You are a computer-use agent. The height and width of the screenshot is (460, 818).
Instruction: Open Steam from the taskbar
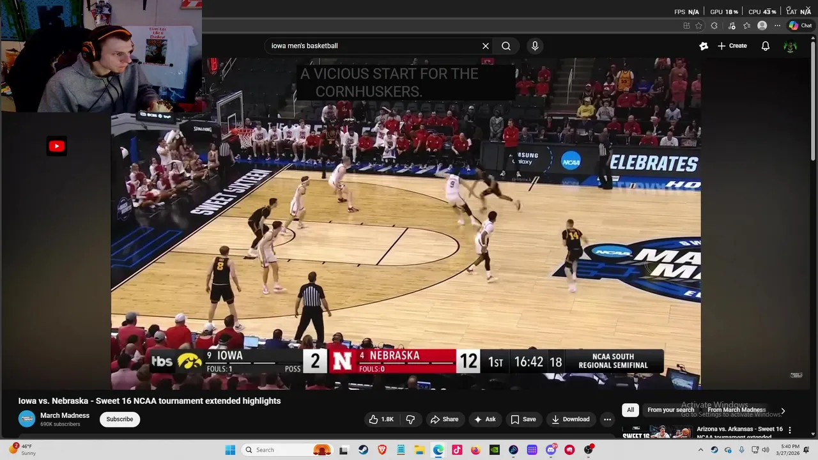363,450
